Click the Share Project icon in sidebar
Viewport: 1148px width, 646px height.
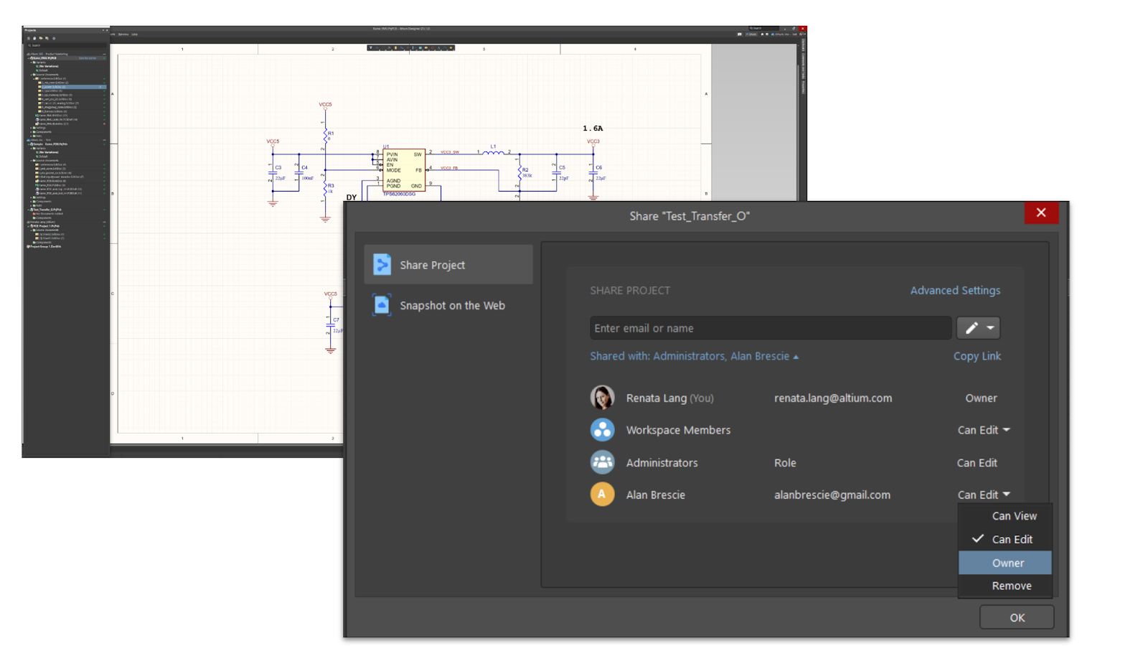coord(382,265)
